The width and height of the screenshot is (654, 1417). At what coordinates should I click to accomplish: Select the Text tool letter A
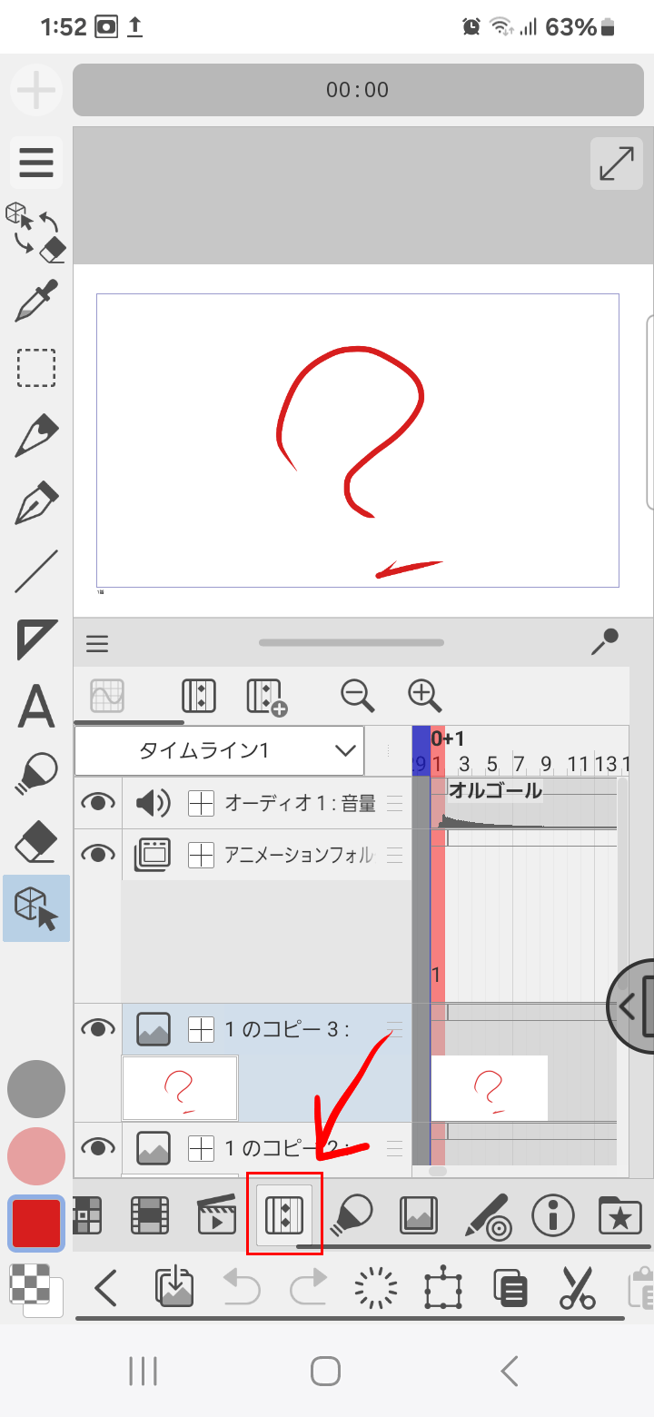(x=36, y=708)
